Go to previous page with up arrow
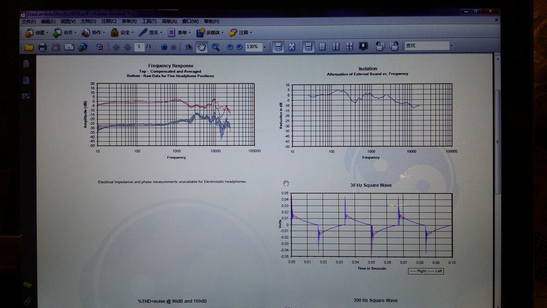 (116, 47)
